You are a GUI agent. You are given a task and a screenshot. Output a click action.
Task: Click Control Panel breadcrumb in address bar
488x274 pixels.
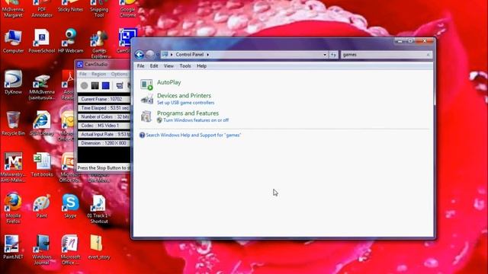[x=190, y=55]
